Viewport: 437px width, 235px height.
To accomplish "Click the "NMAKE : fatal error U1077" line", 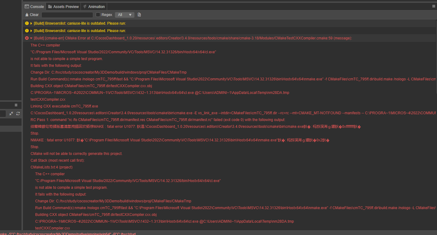I will [180, 140].
